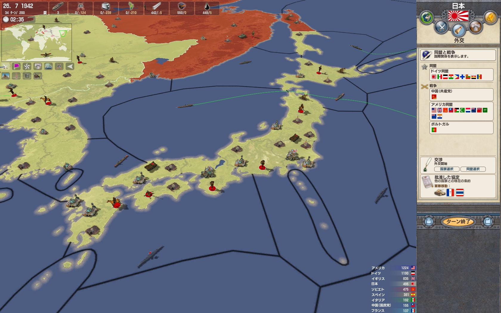Click the date 26. 7 1942 display
This screenshot has height=313, width=501.
click(x=18, y=6)
